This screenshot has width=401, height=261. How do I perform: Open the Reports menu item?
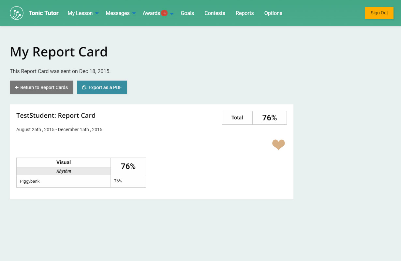click(x=245, y=13)
